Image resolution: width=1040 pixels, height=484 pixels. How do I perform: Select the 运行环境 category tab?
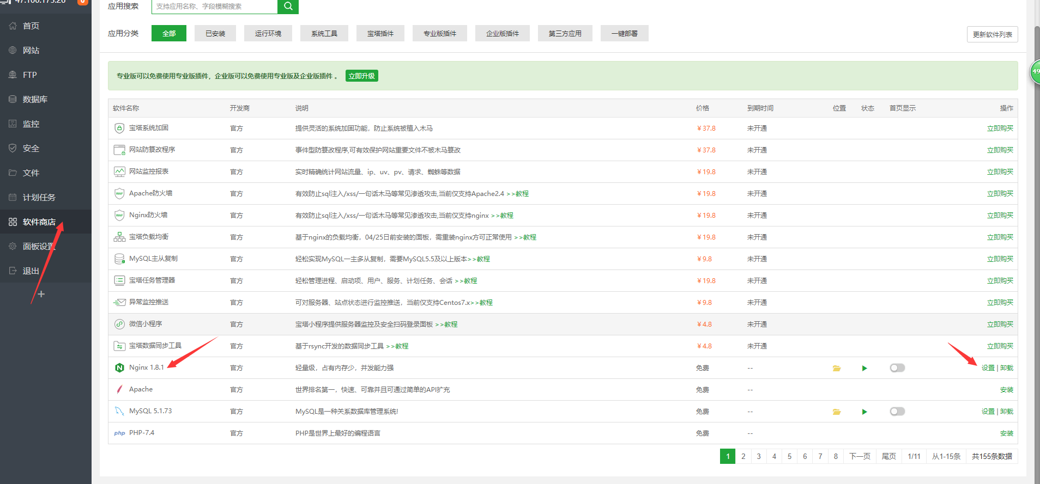[268, 33]
